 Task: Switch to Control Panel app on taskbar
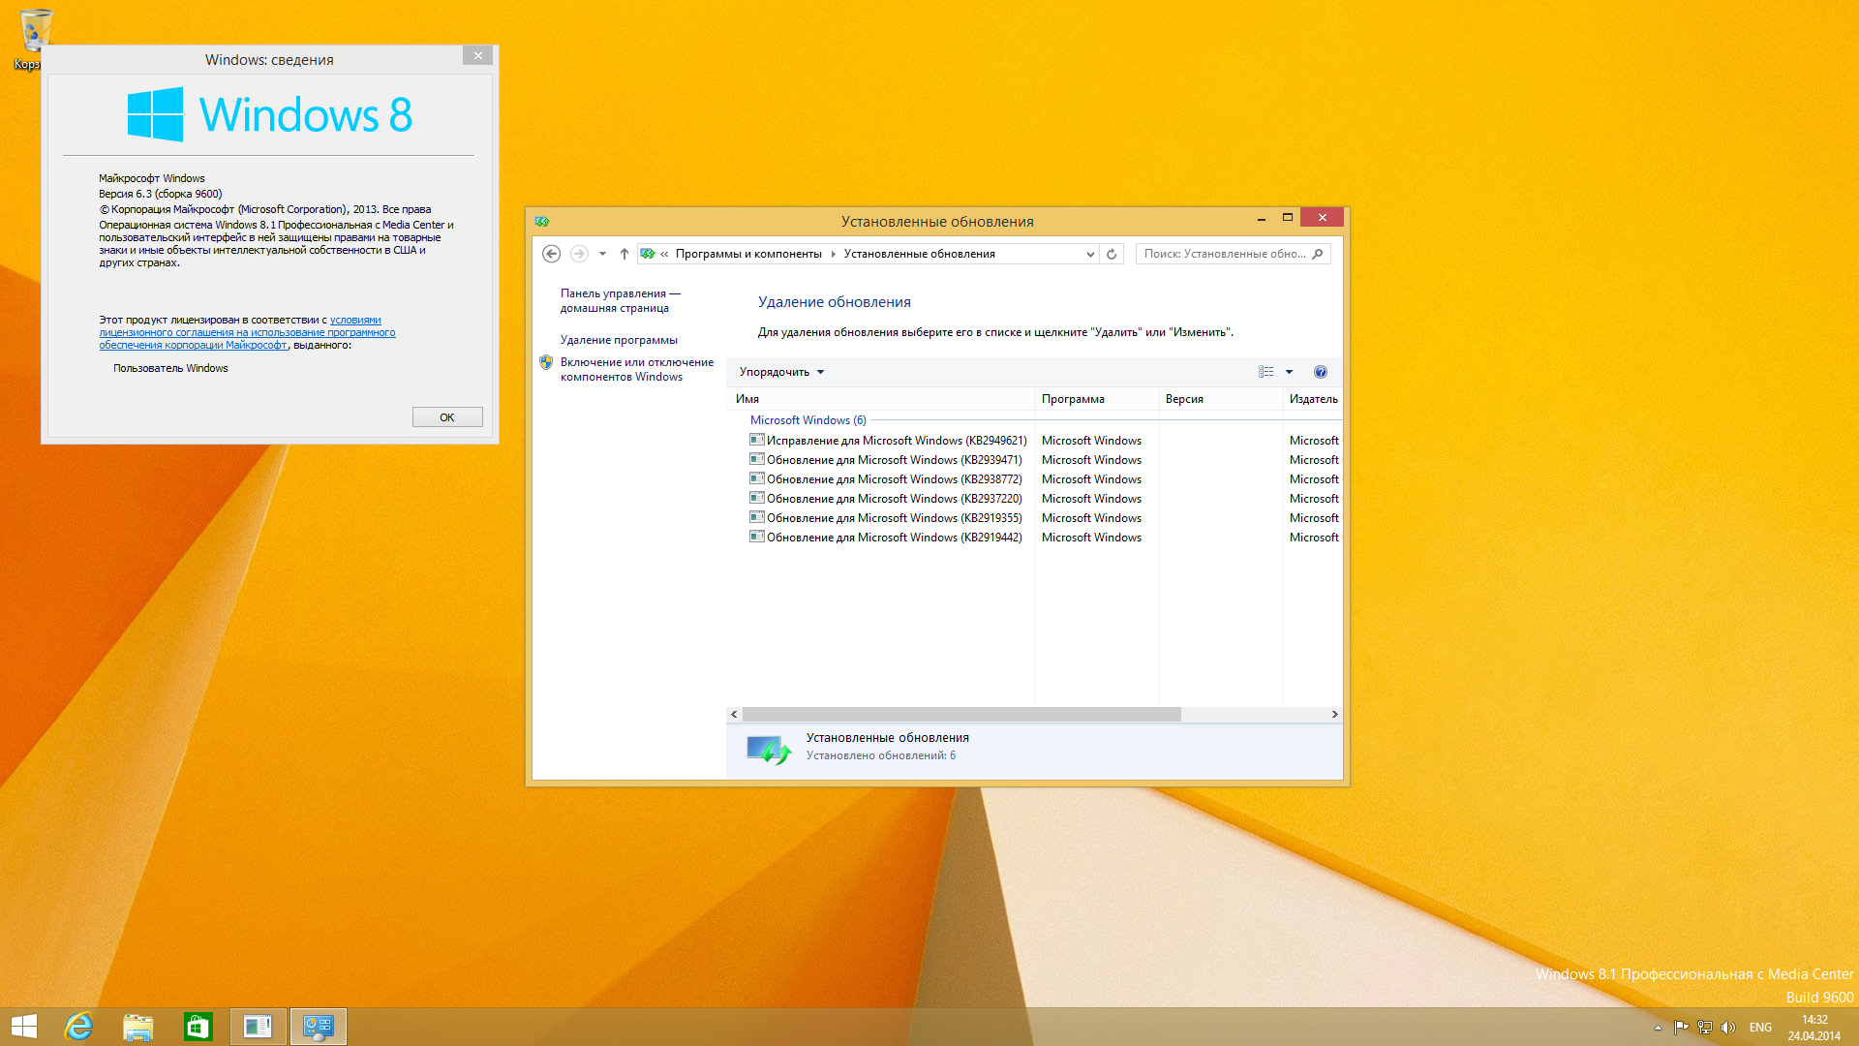pos(319,1027)
